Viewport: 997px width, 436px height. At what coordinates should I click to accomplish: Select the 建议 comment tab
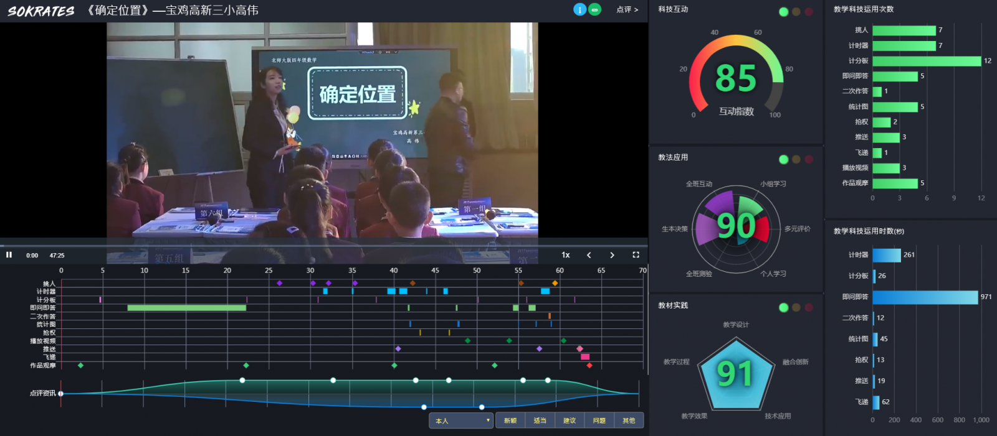570,421
